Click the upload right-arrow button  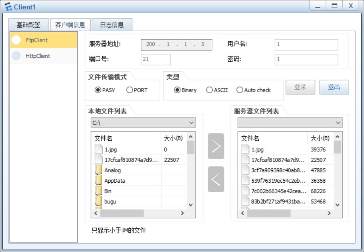(216, 146)
